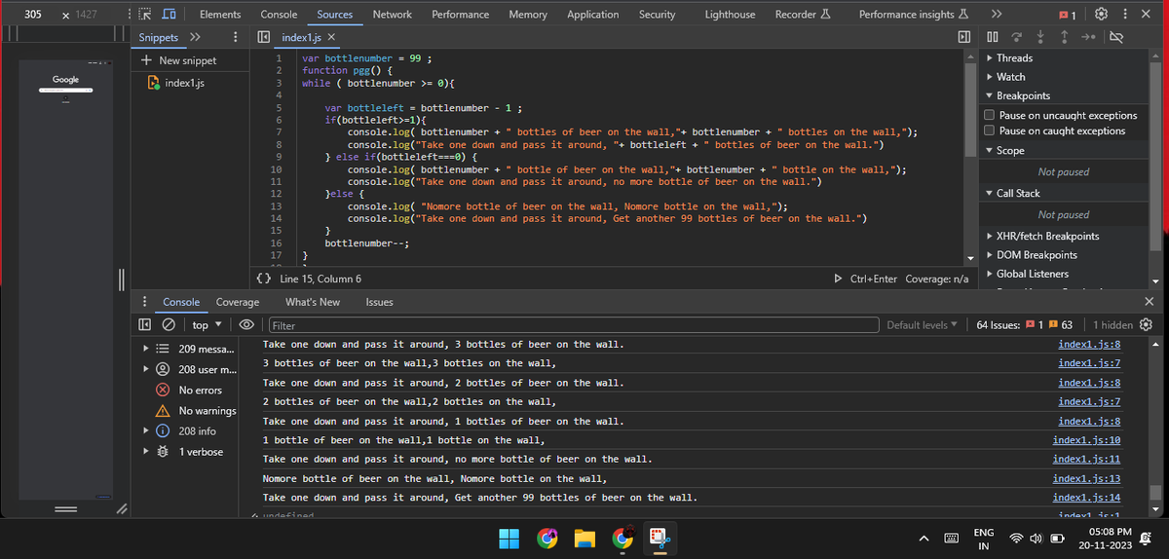The width and height of the screenshot is (1169, 559).
Task: Open the drawer three-dot menu beside Console
Action: (145, 302)
